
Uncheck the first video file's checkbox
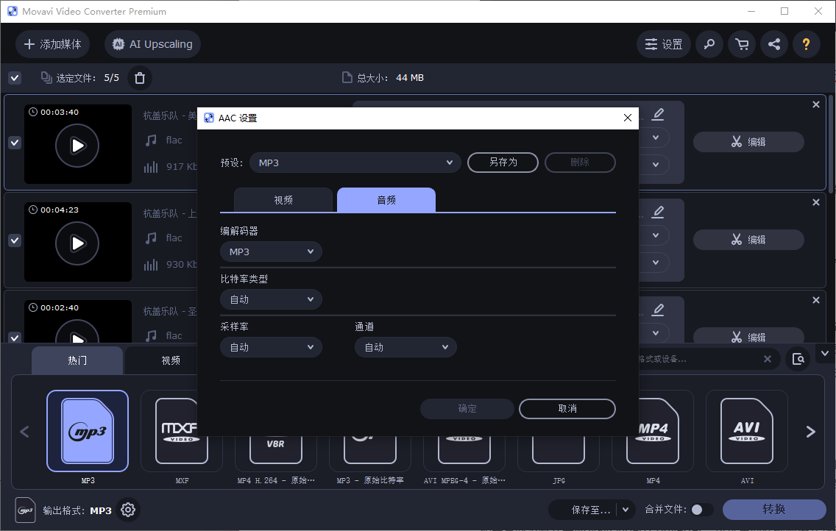[x=15, y=143]
